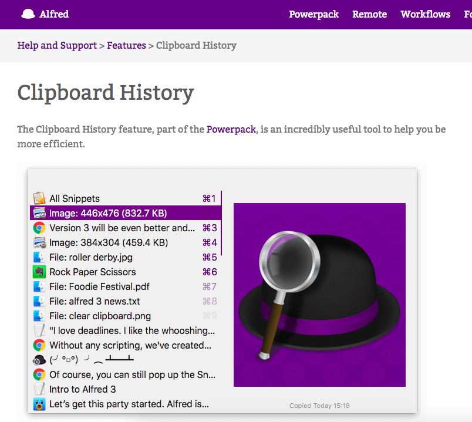Select Of course, you can still pop entry

click(x=133, y=374)
